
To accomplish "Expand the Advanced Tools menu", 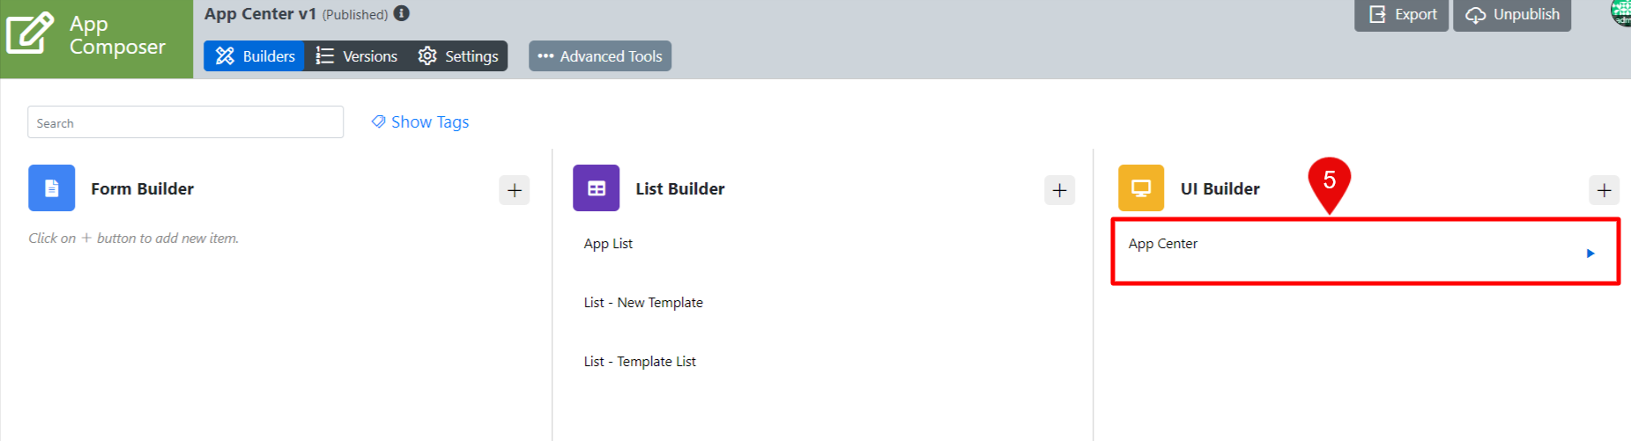I will tap(600, 56).
